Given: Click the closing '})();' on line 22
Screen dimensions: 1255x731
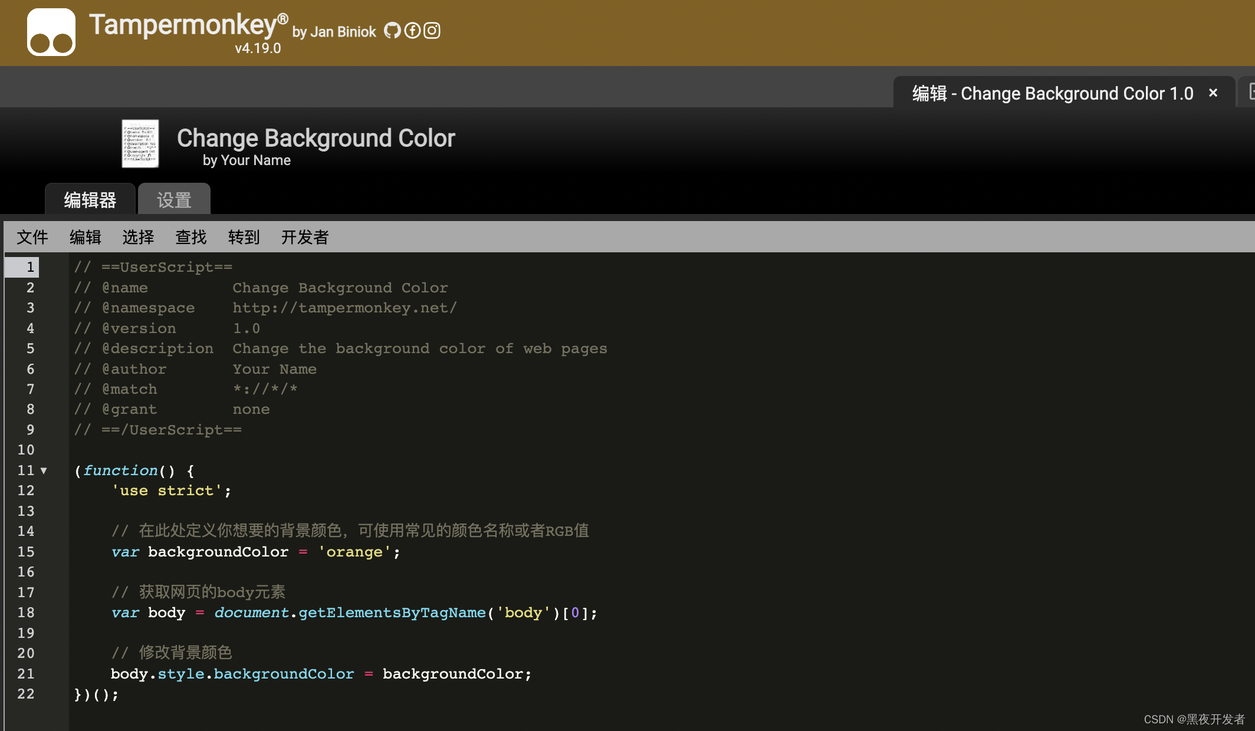Looking at the screenshot, I should 96,694.
